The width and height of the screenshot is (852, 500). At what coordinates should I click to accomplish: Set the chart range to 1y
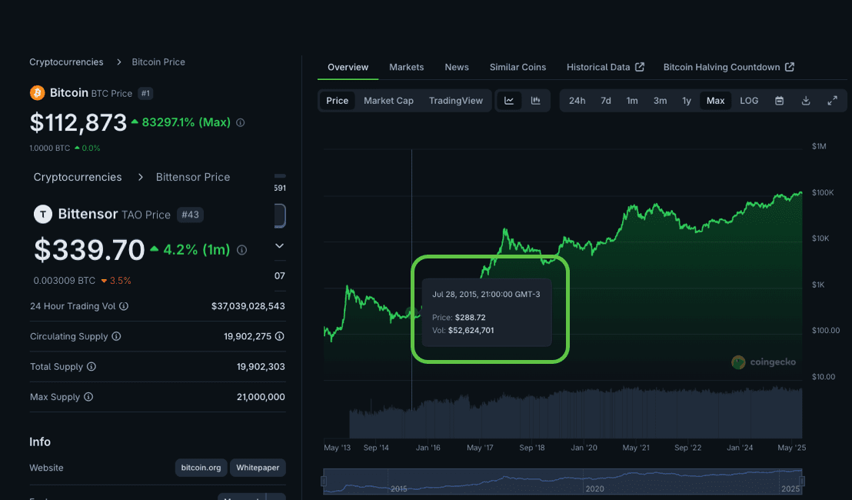coord(687,101)
